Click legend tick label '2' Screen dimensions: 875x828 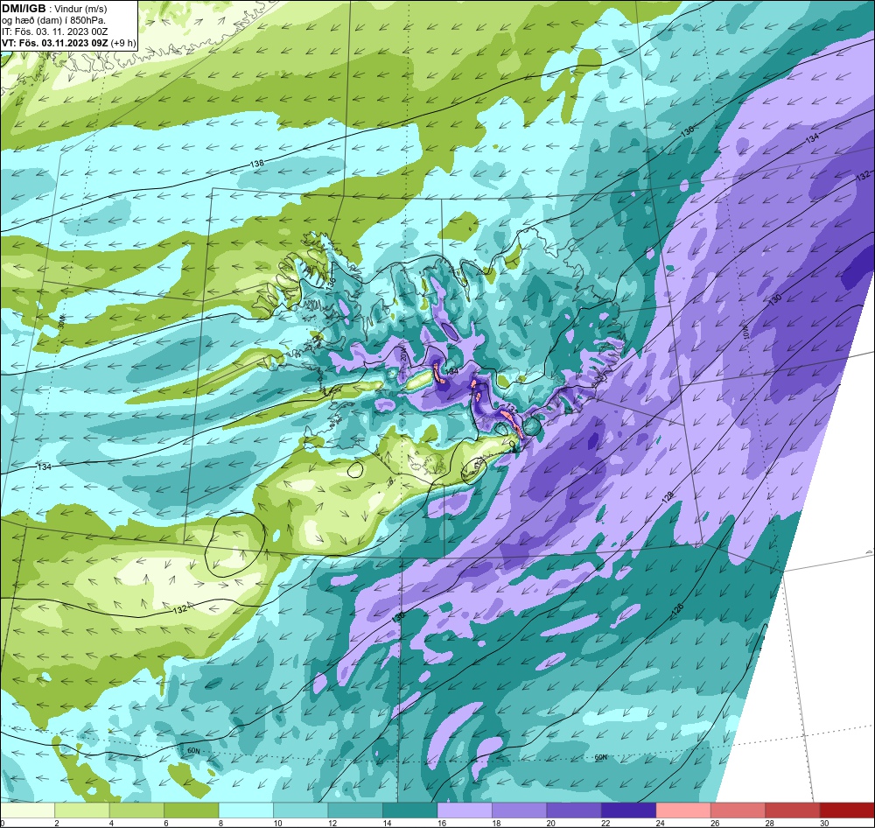point(56,823)
